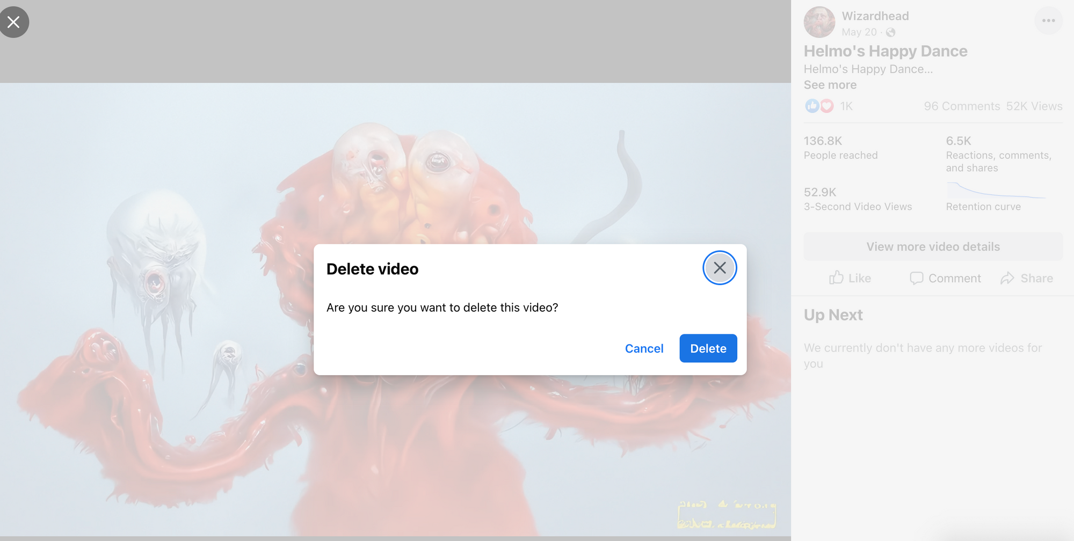Click the 52K Views text
Screen dimensions: 1074x541
[x=1034, y=106]
